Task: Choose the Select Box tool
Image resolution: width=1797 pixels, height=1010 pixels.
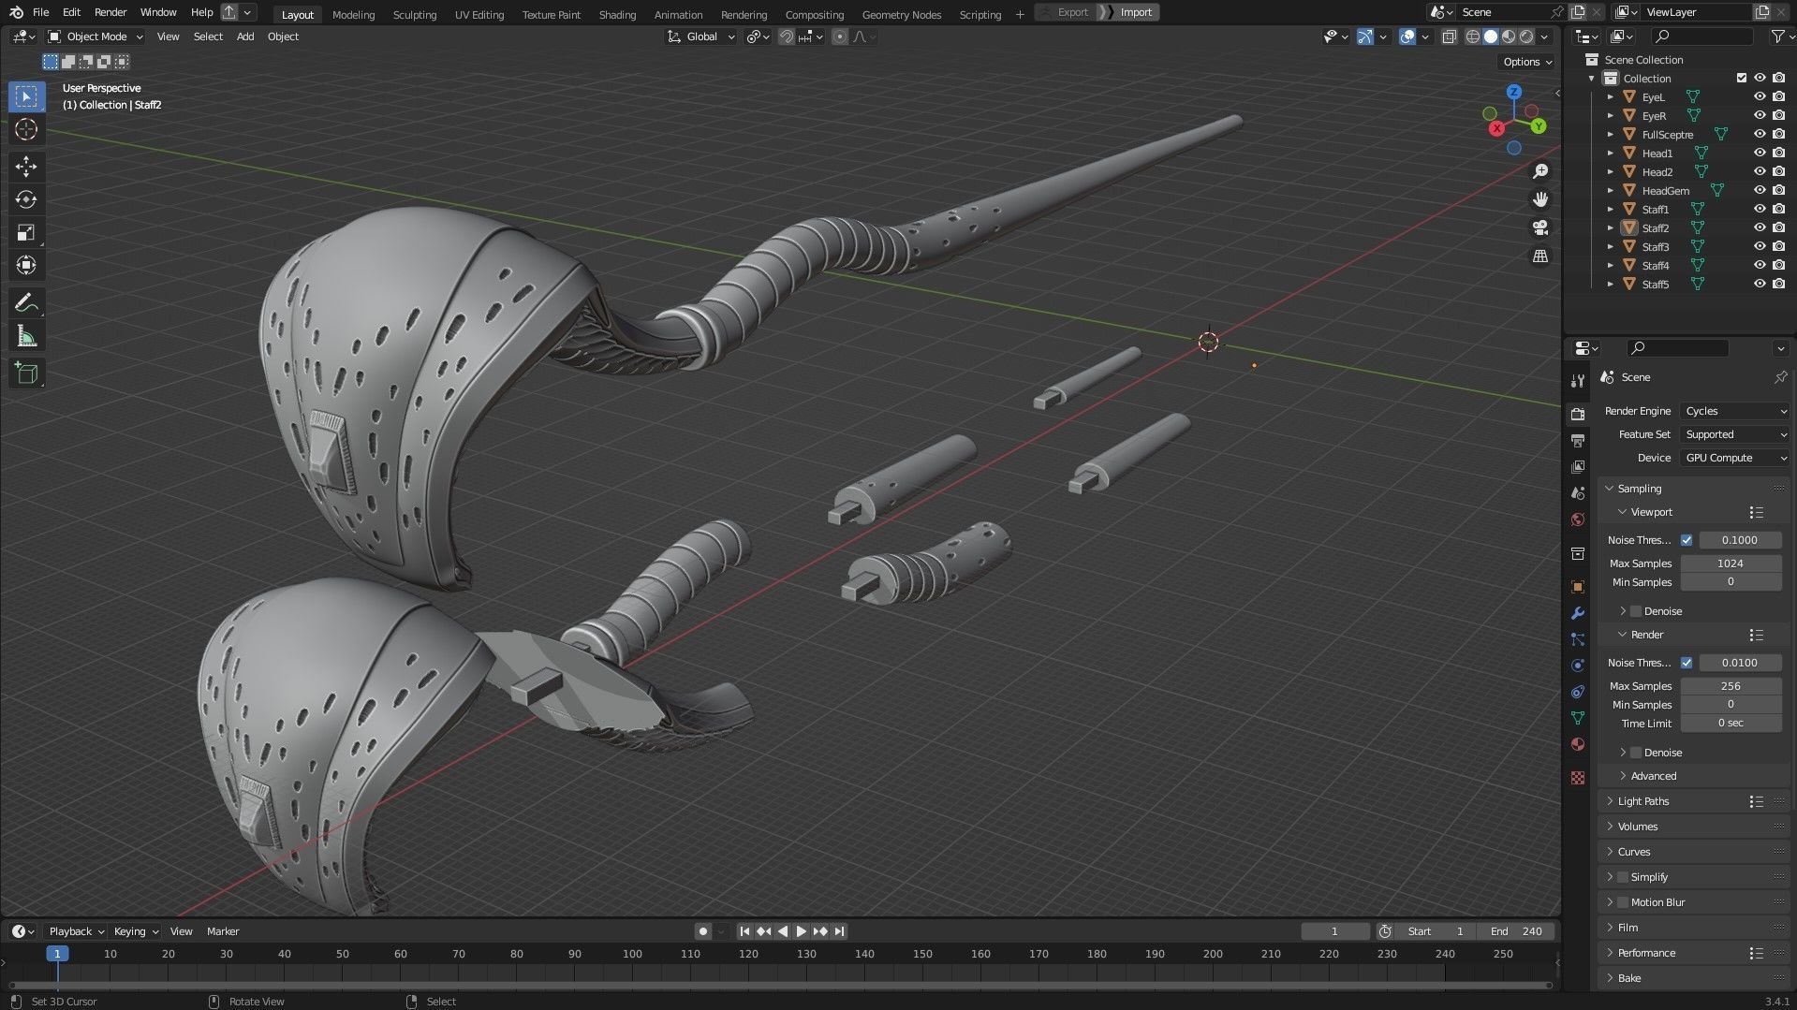Action: tap(26, 96)
